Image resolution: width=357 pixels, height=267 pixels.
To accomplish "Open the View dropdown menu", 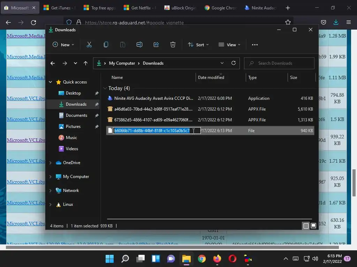I will (x=229, y=45).
